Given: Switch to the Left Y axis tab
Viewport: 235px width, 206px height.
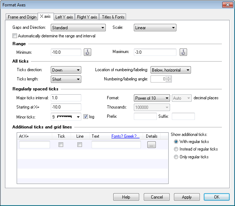Looking at the screenshot, I should pos(64,17).
